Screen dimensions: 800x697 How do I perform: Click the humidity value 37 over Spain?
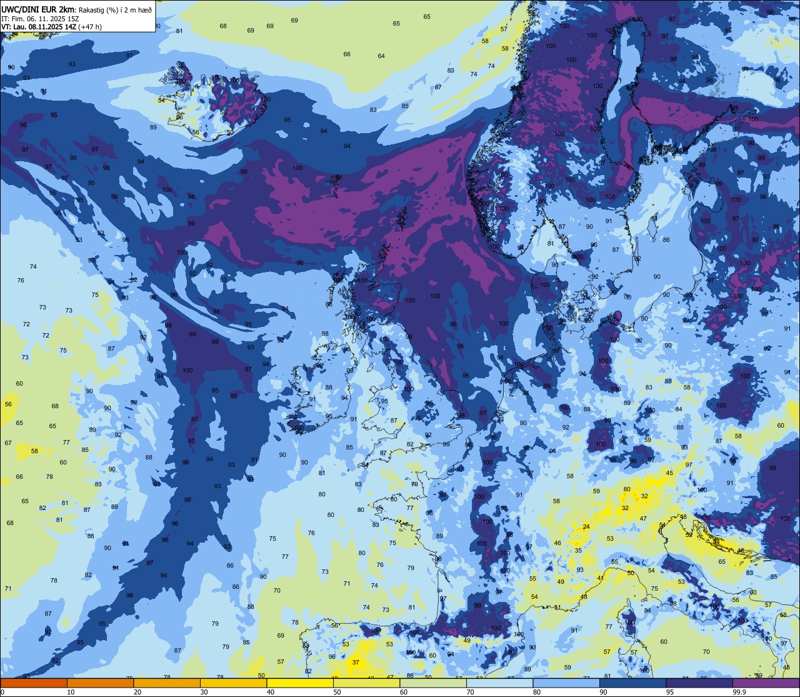tap(356, 662)
